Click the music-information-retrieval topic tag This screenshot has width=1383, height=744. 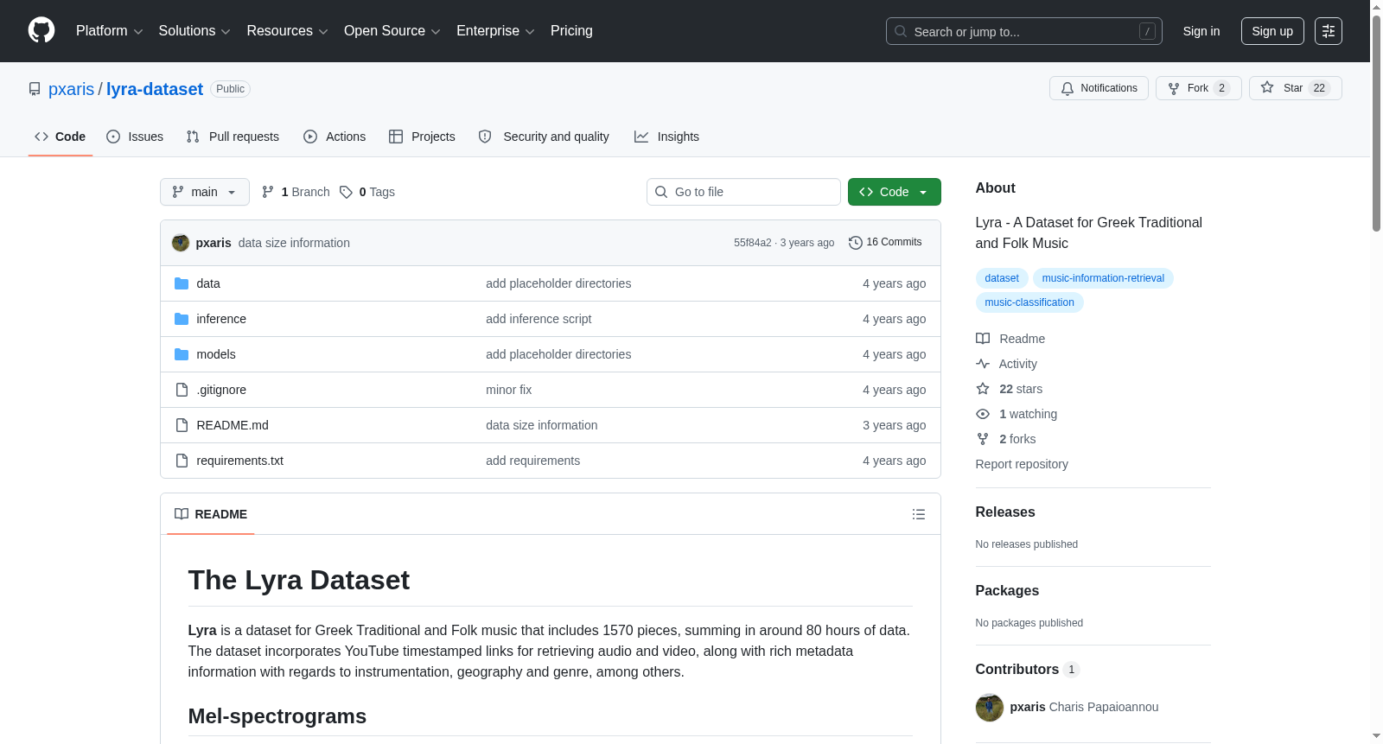pyautogui.click(x=1103, y=278)
